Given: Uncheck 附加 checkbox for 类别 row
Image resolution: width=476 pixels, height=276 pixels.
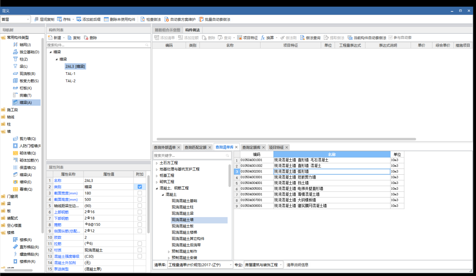Looking at the screenshot, I should [140, 187].
